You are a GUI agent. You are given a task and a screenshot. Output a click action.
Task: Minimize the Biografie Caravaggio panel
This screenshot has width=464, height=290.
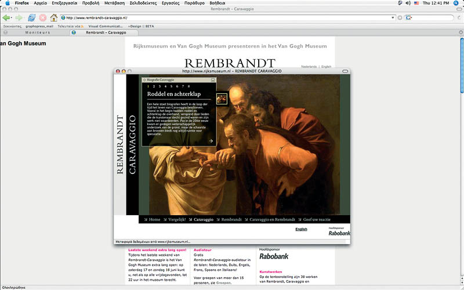(213, 80)
